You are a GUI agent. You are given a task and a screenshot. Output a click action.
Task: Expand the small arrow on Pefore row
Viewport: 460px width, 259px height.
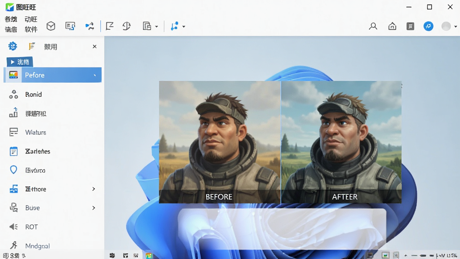(x=94, y=75)
